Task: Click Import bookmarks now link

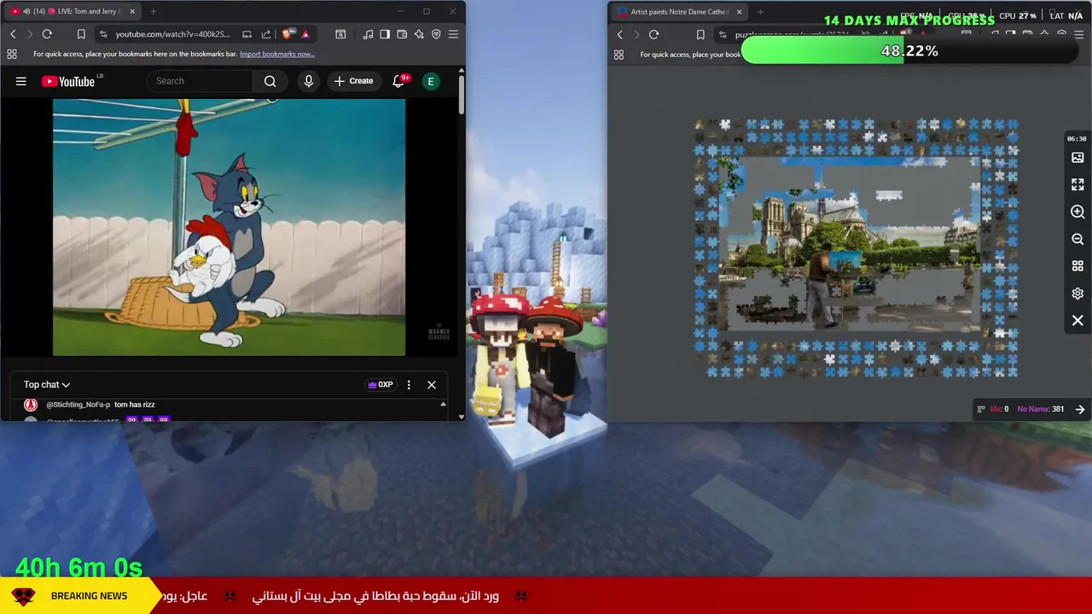Action: pyautogui.click(x=277, y=54)
